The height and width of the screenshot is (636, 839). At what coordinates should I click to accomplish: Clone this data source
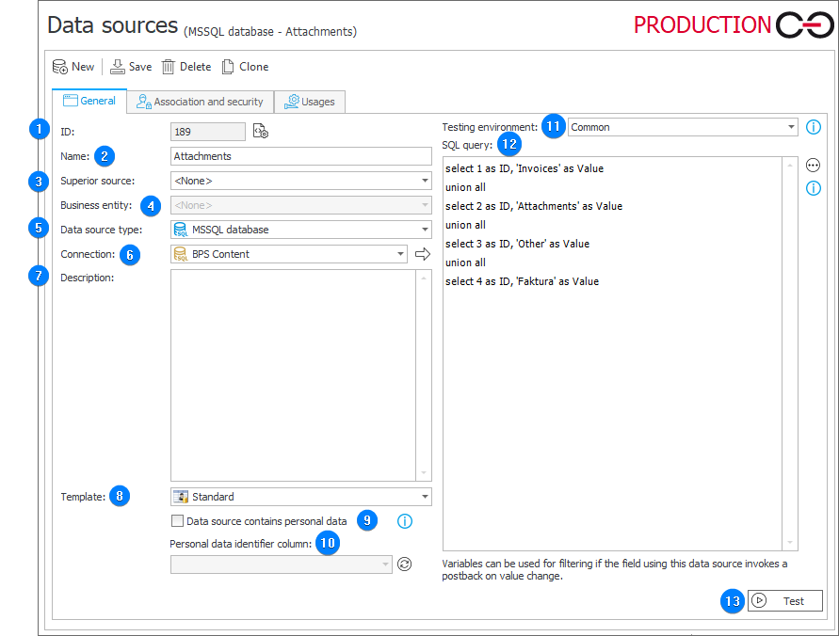pos(245,67)
